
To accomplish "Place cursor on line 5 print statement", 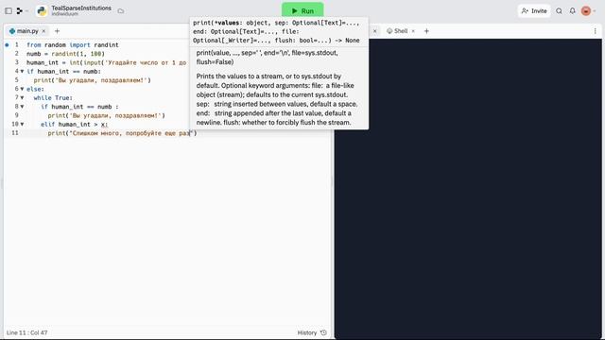I will pos(93,80).
